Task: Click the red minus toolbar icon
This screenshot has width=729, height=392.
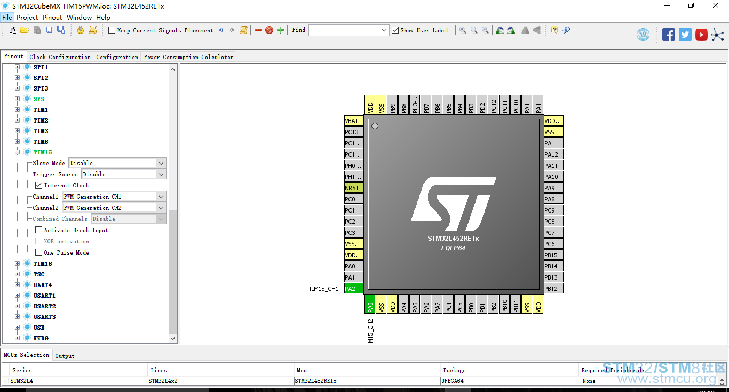Action: [x=258, y=30]
